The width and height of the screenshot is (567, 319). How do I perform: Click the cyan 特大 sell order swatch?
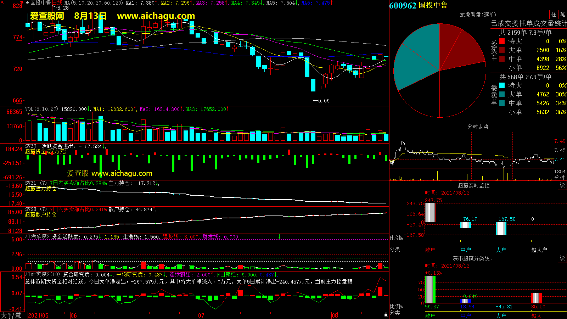tap(502, 85)
